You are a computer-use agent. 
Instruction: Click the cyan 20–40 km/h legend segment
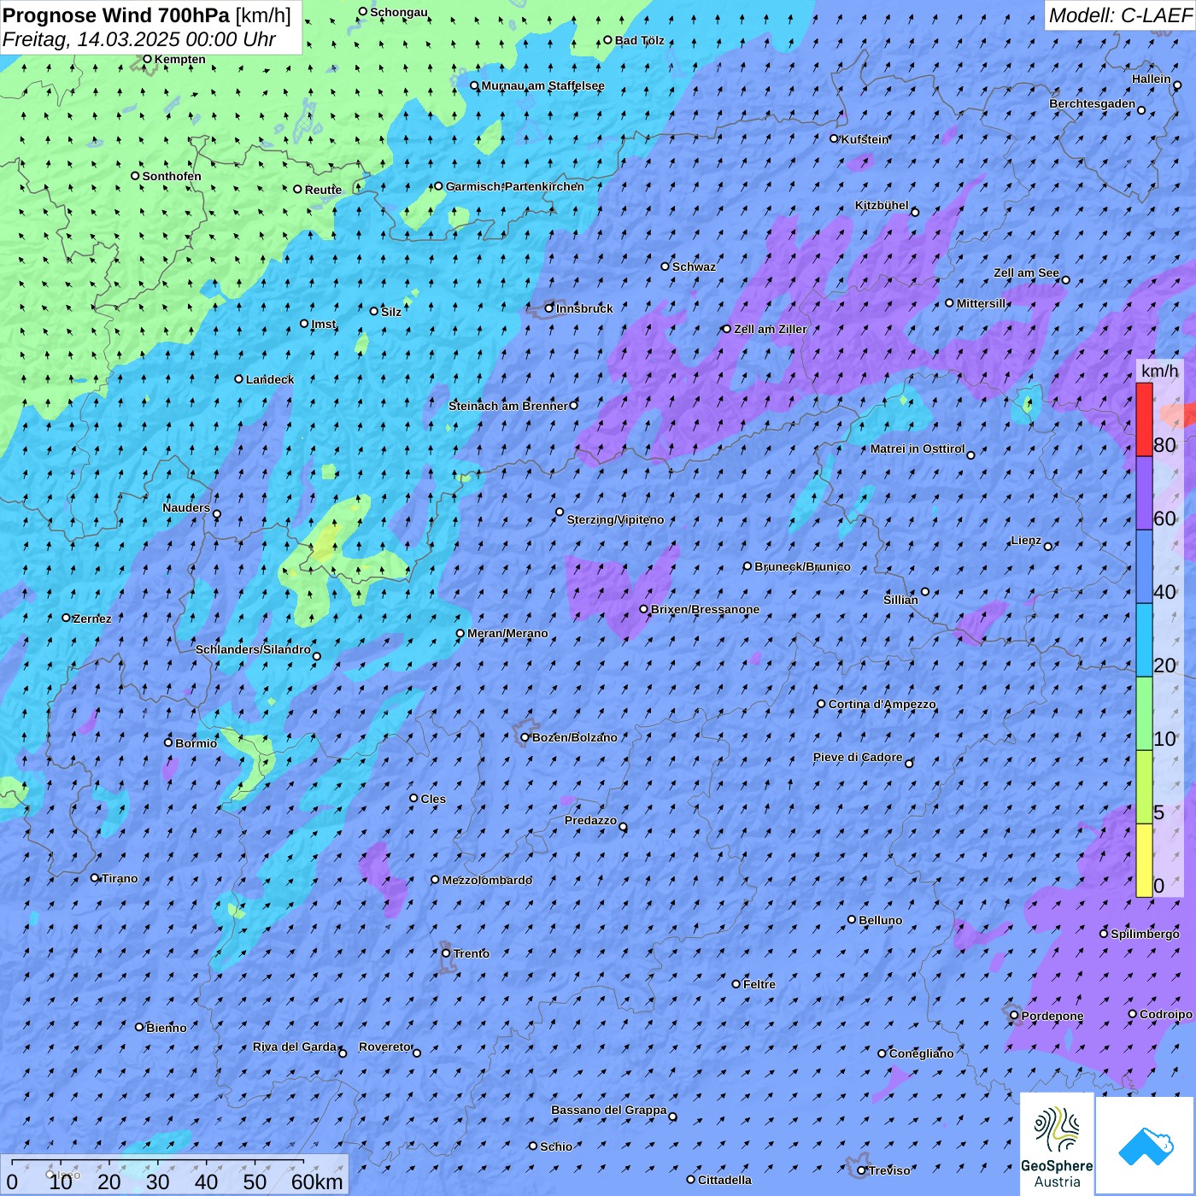[x=1144, y=640]
